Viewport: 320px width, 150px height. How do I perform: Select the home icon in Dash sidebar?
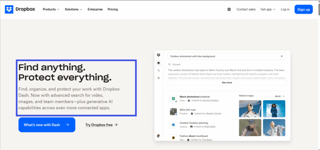[x=158, y=63]
